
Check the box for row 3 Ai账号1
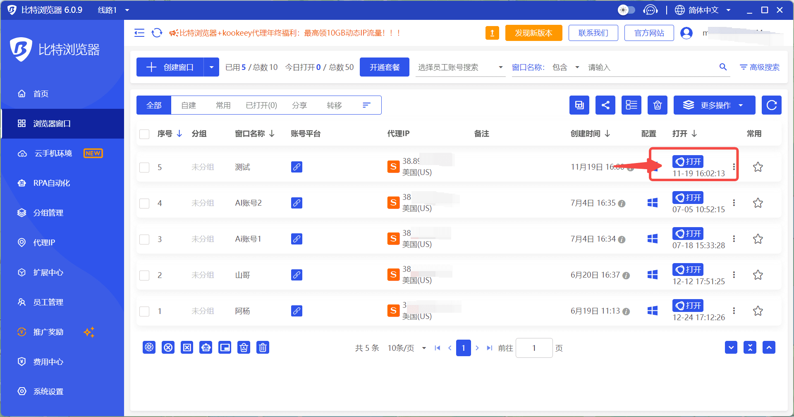(144, 239)
